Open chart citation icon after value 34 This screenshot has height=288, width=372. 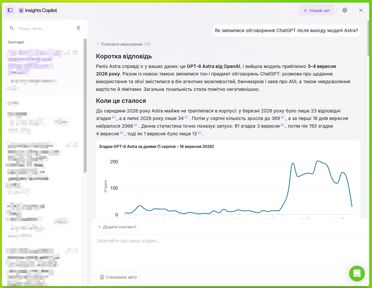tap(187, 117)
